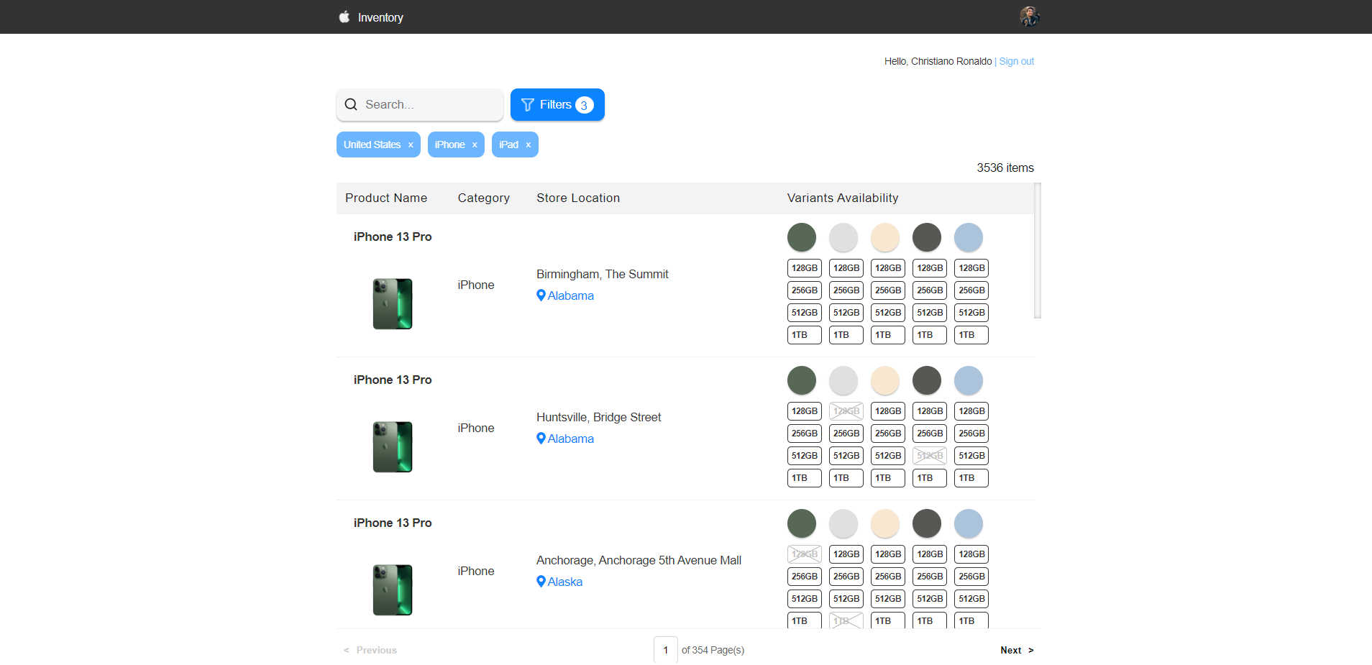Click crossed-out graphite 512GB in Huntsville row
Screen dimensions: 1372x665
coord(930,456)
